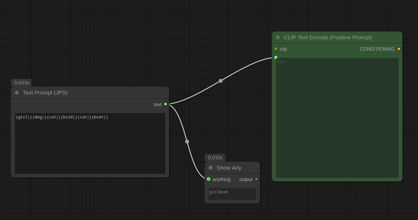Click the output label on Show Any

[x=246, y=179]
